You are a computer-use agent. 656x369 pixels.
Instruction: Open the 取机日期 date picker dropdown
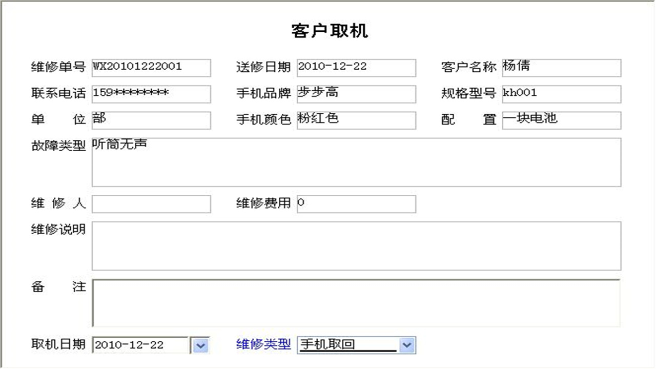tap(200, 345)
